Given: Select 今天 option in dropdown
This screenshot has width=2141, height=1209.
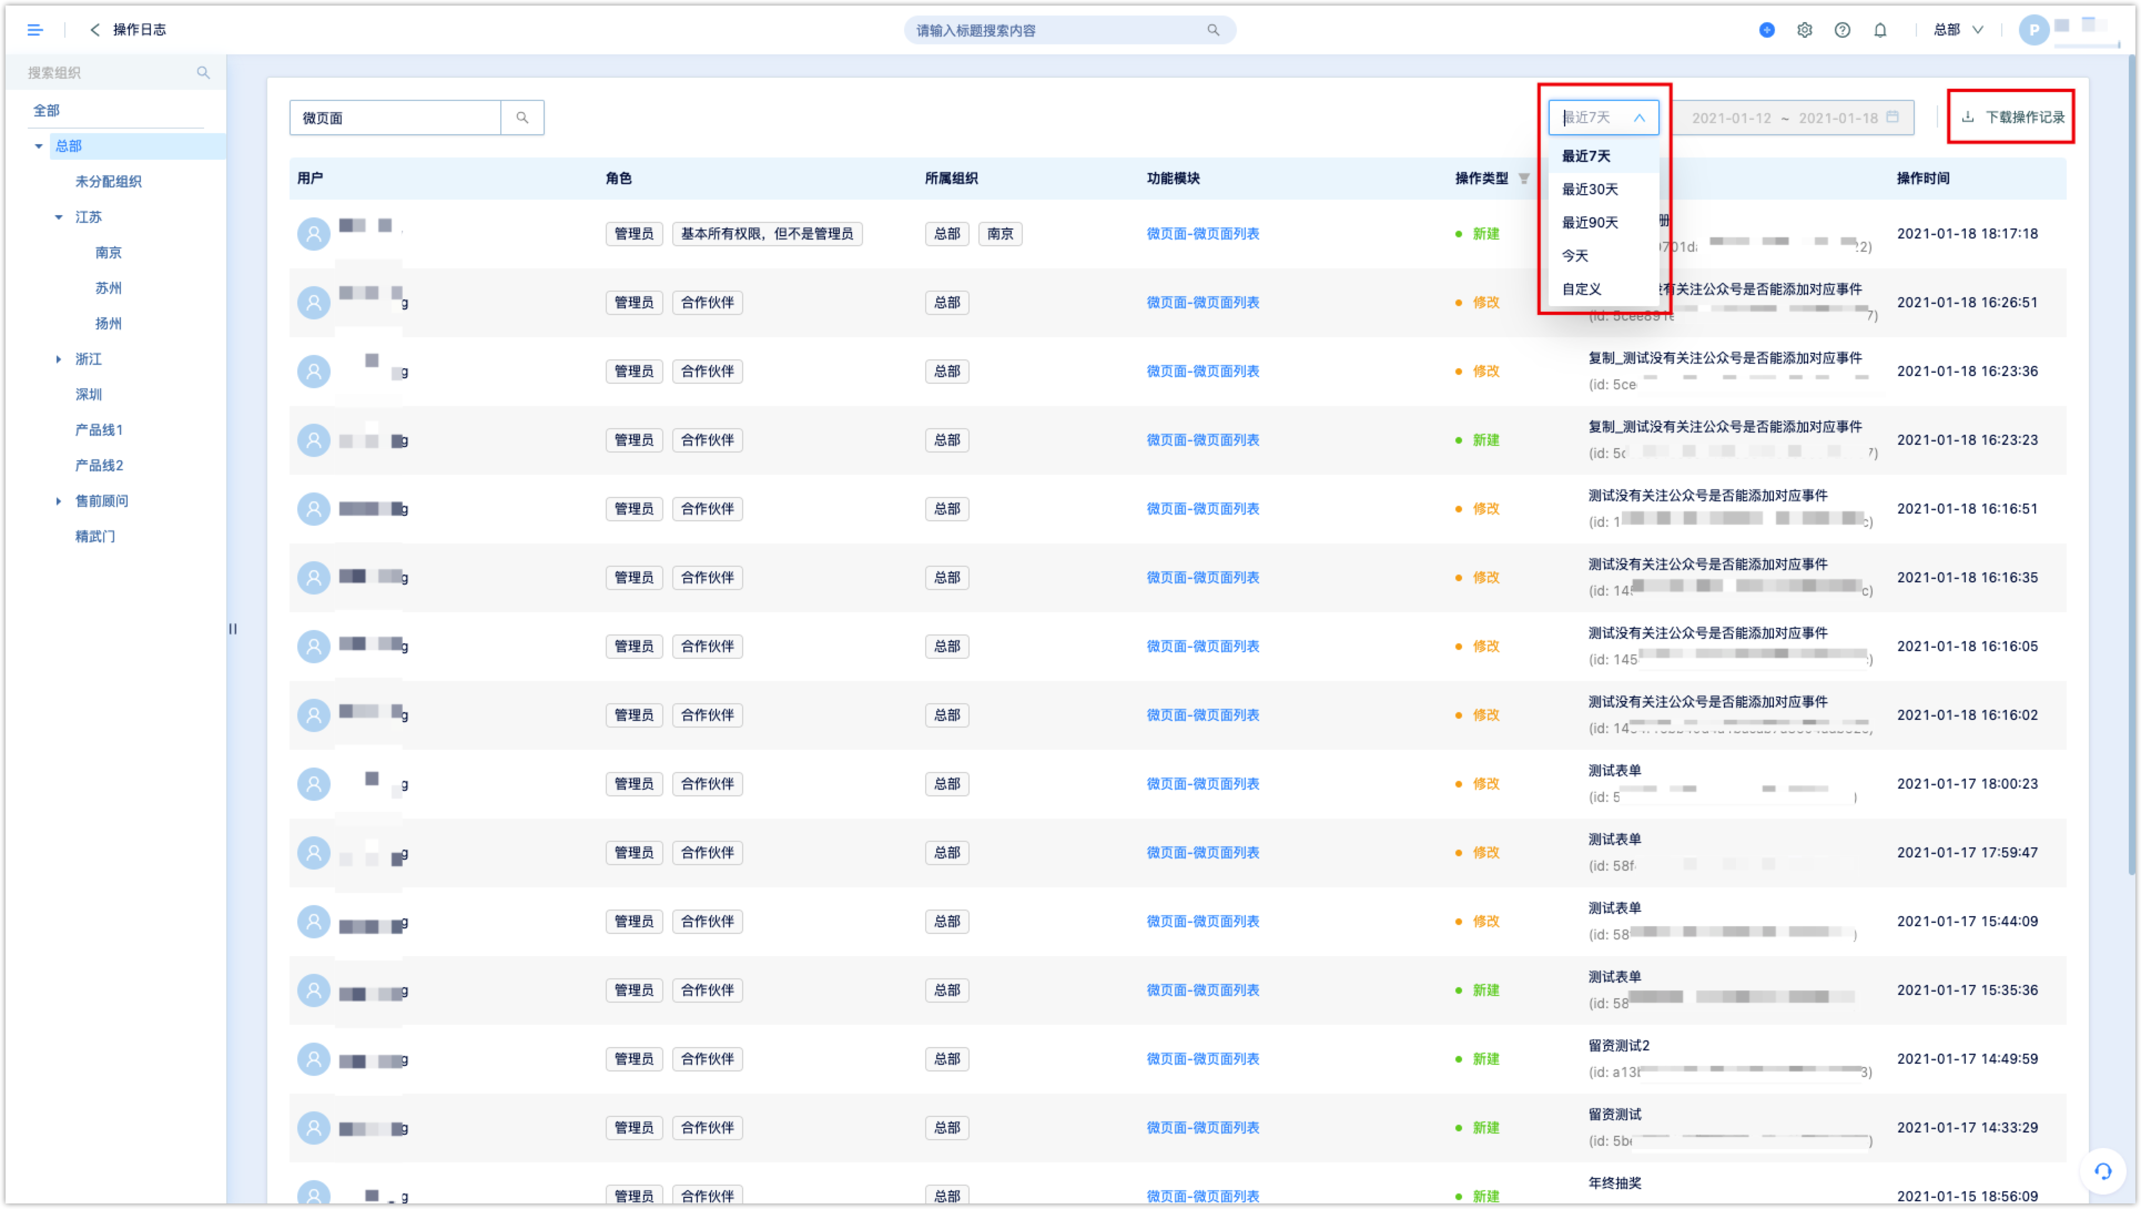Looking at the screenshot, I should (x=1602, y=256).
